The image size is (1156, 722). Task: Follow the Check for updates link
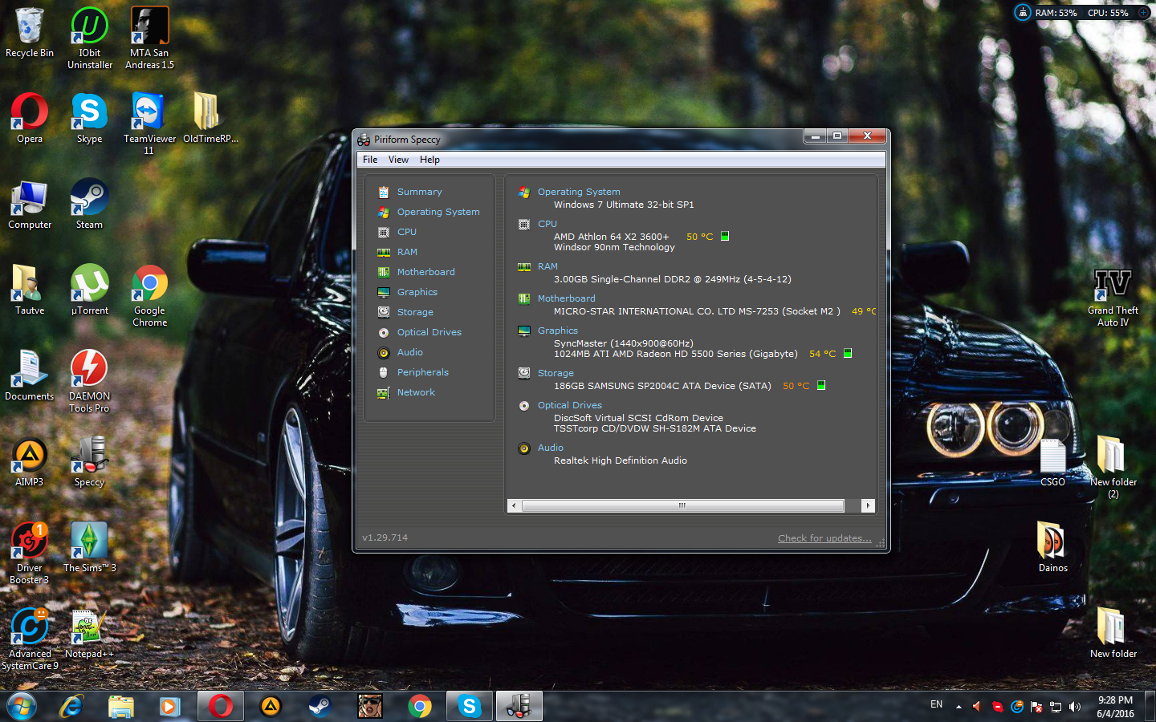pyautogui.click(x=824, y=538)
